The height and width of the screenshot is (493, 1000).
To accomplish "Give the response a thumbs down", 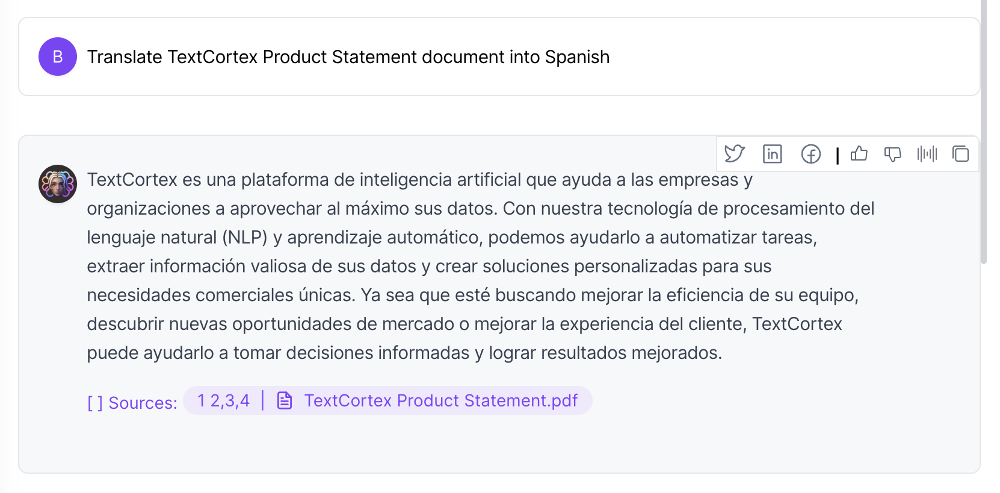I will tap(893, 155).
